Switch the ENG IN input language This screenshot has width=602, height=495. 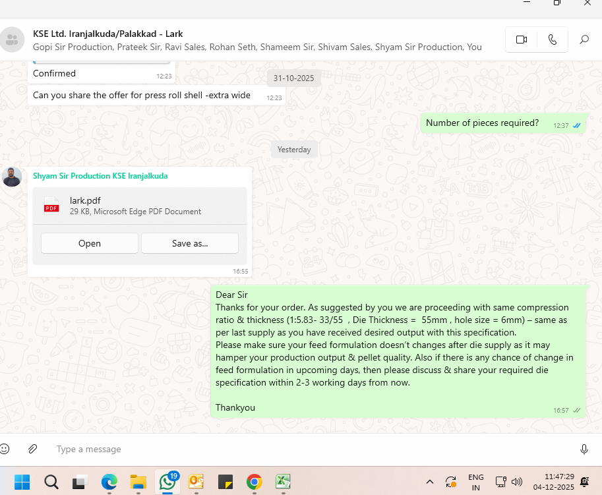(475, 482)
